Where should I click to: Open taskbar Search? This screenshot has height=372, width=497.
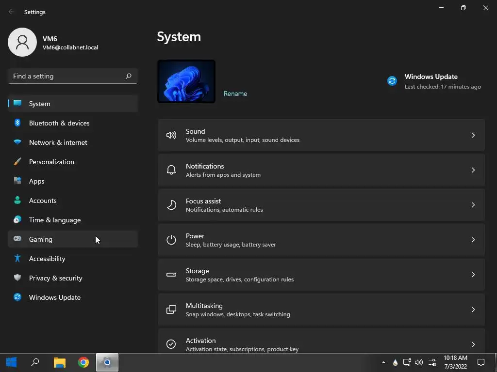click(35, 362)
